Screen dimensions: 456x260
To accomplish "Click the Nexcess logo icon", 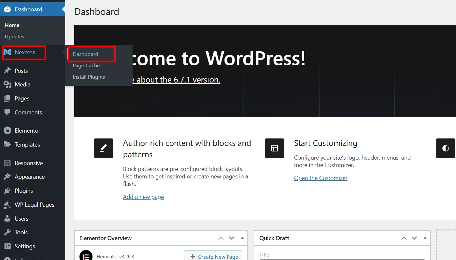I will 7,52.
